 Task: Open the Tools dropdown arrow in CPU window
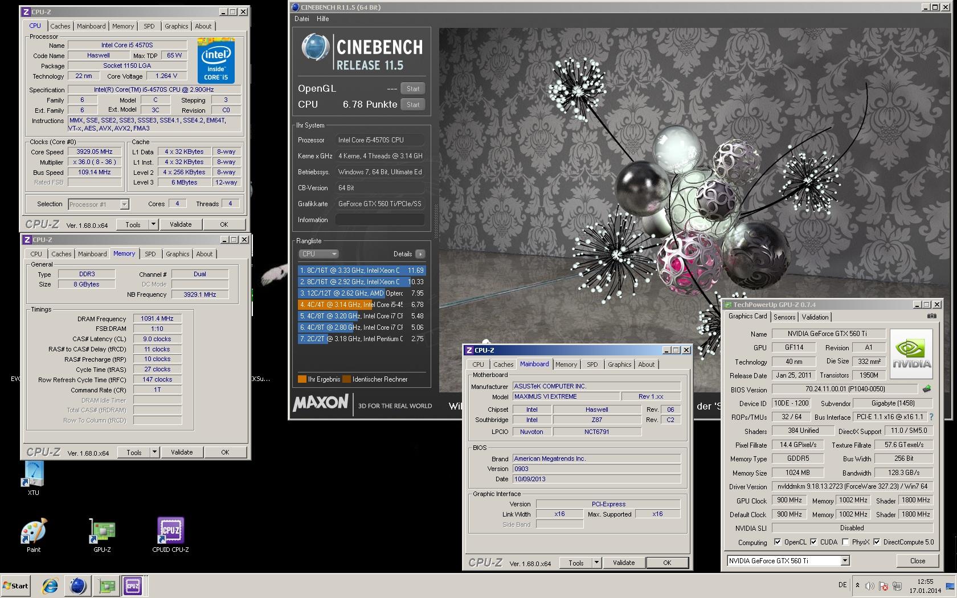coord(153,224)
